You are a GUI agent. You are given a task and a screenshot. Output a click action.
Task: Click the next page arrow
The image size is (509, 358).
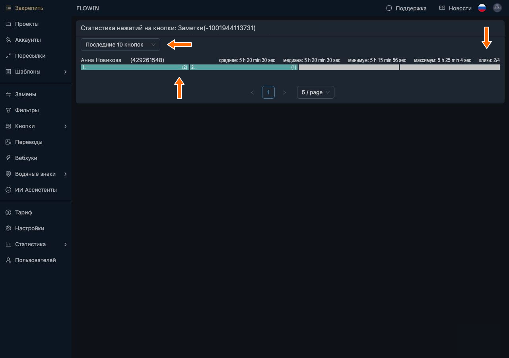tap(284, 92)
